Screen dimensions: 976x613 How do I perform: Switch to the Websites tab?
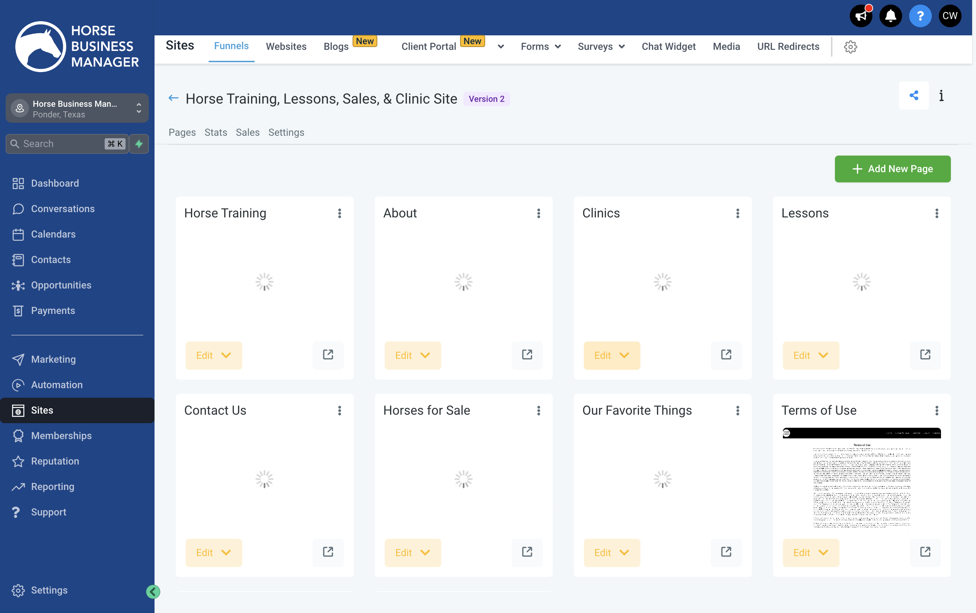tap(286, 47)
